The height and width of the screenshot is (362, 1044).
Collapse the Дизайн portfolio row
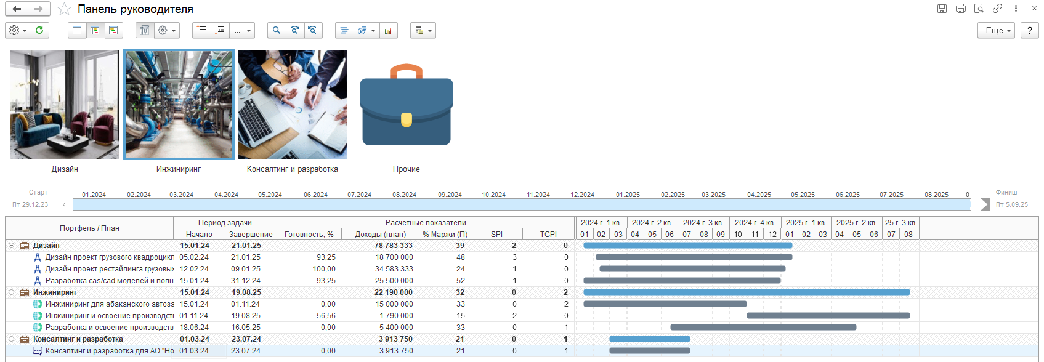[x=11, y=246]
